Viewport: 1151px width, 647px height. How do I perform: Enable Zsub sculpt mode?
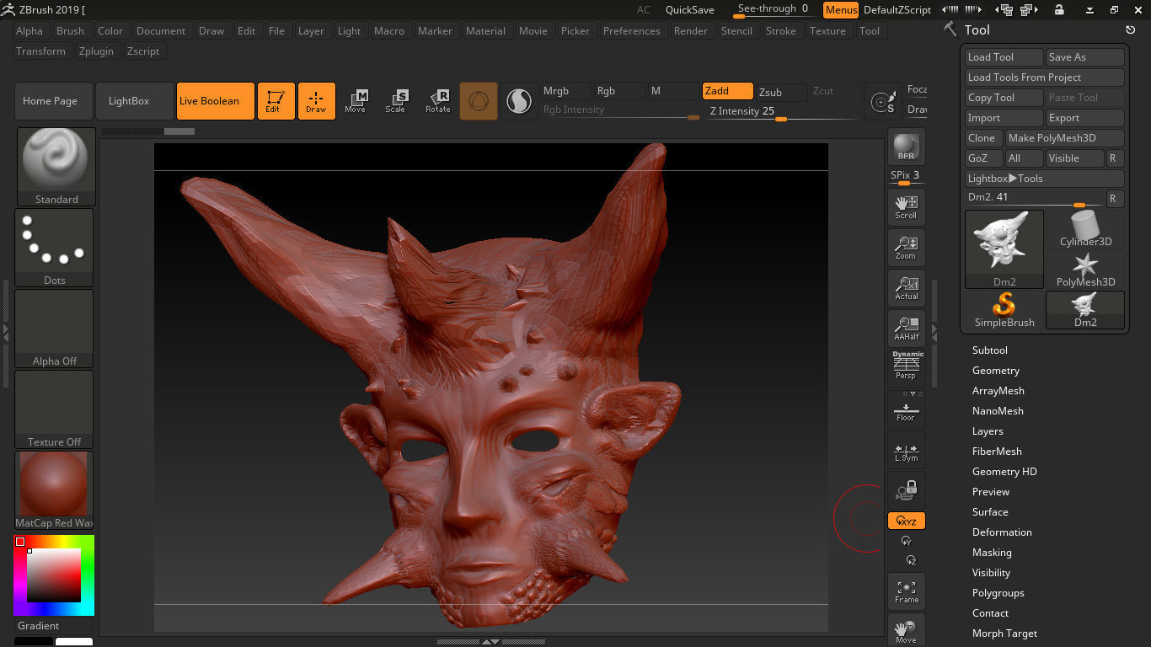[x=782, y=92]
